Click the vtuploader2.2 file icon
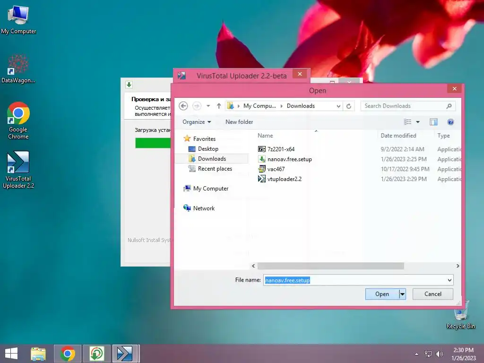Viewport: 484px width, 363px height. (262, 179)
